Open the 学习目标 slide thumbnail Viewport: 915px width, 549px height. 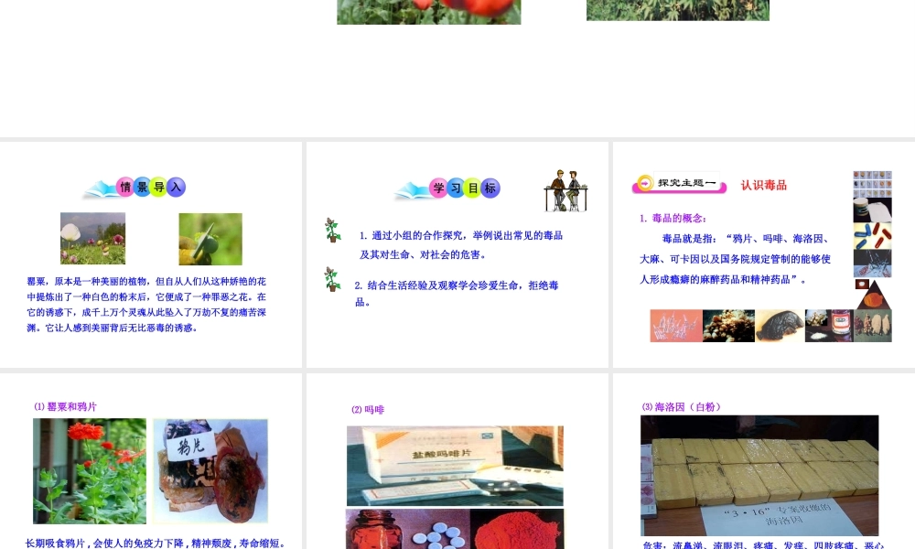point(457,255)
